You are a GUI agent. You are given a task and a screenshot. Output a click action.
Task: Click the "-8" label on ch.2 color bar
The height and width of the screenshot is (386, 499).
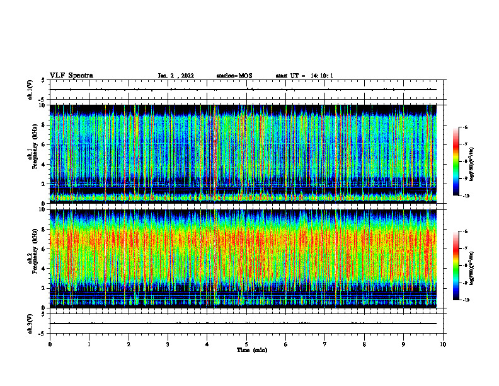tap(465, 266)
